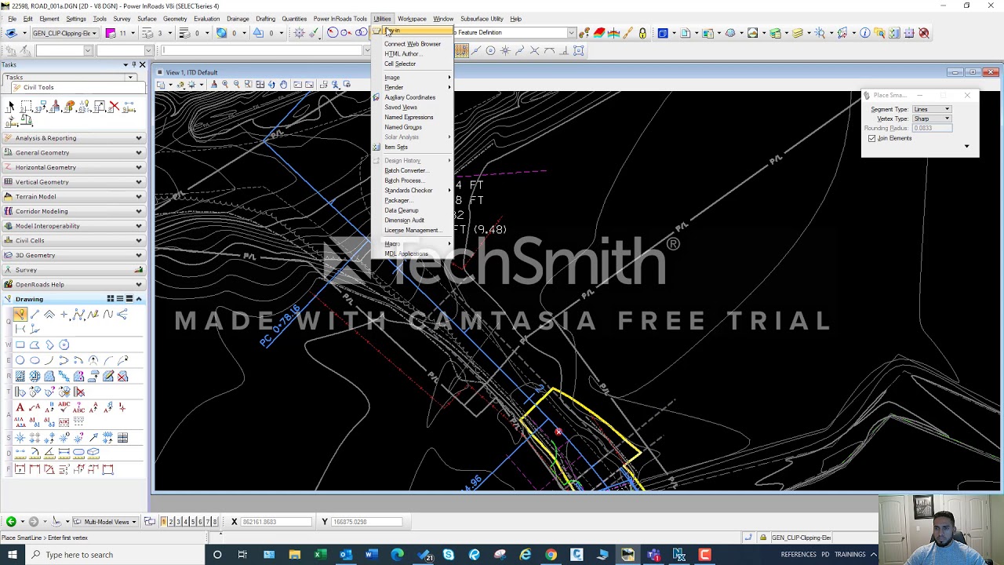Activate the Pan View hand tool
Viewport: 1004px width, 565px height.
(x=284, y=85)
